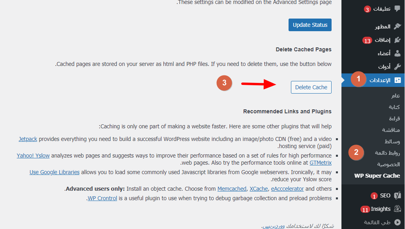Click the Plugins plug icon
The image size is (405, 229).
pyautogui.click(x=397, y=40)
